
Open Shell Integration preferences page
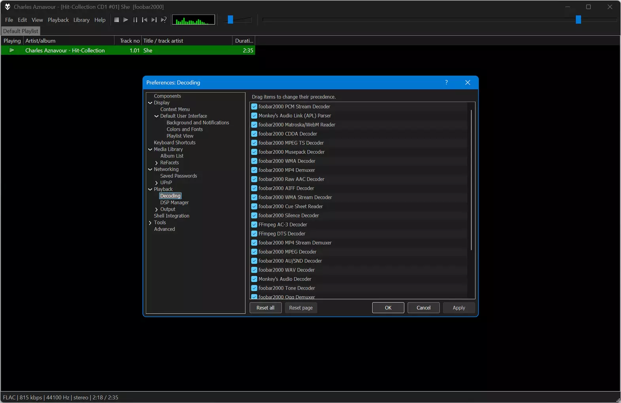pyautogui.click(x=172, y=216)
